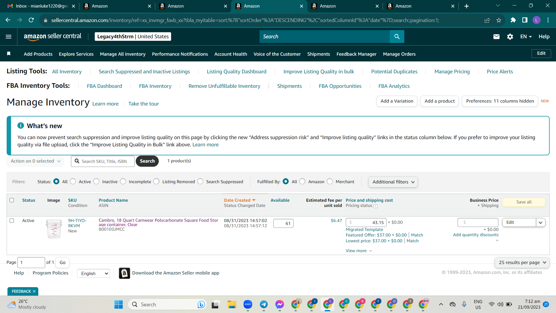Open the 25 results per page dropdown
This screenshot has width=556, height=313.
pyautogui.click(x=522, y=262)
